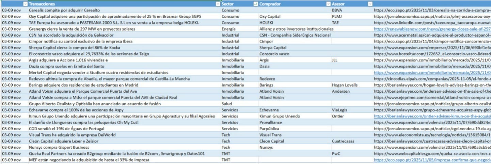Viewport: 491px width, 164px height.
Task: Open the blue expansion.com link in Merkel Capital row
Action: pos(432,72)
